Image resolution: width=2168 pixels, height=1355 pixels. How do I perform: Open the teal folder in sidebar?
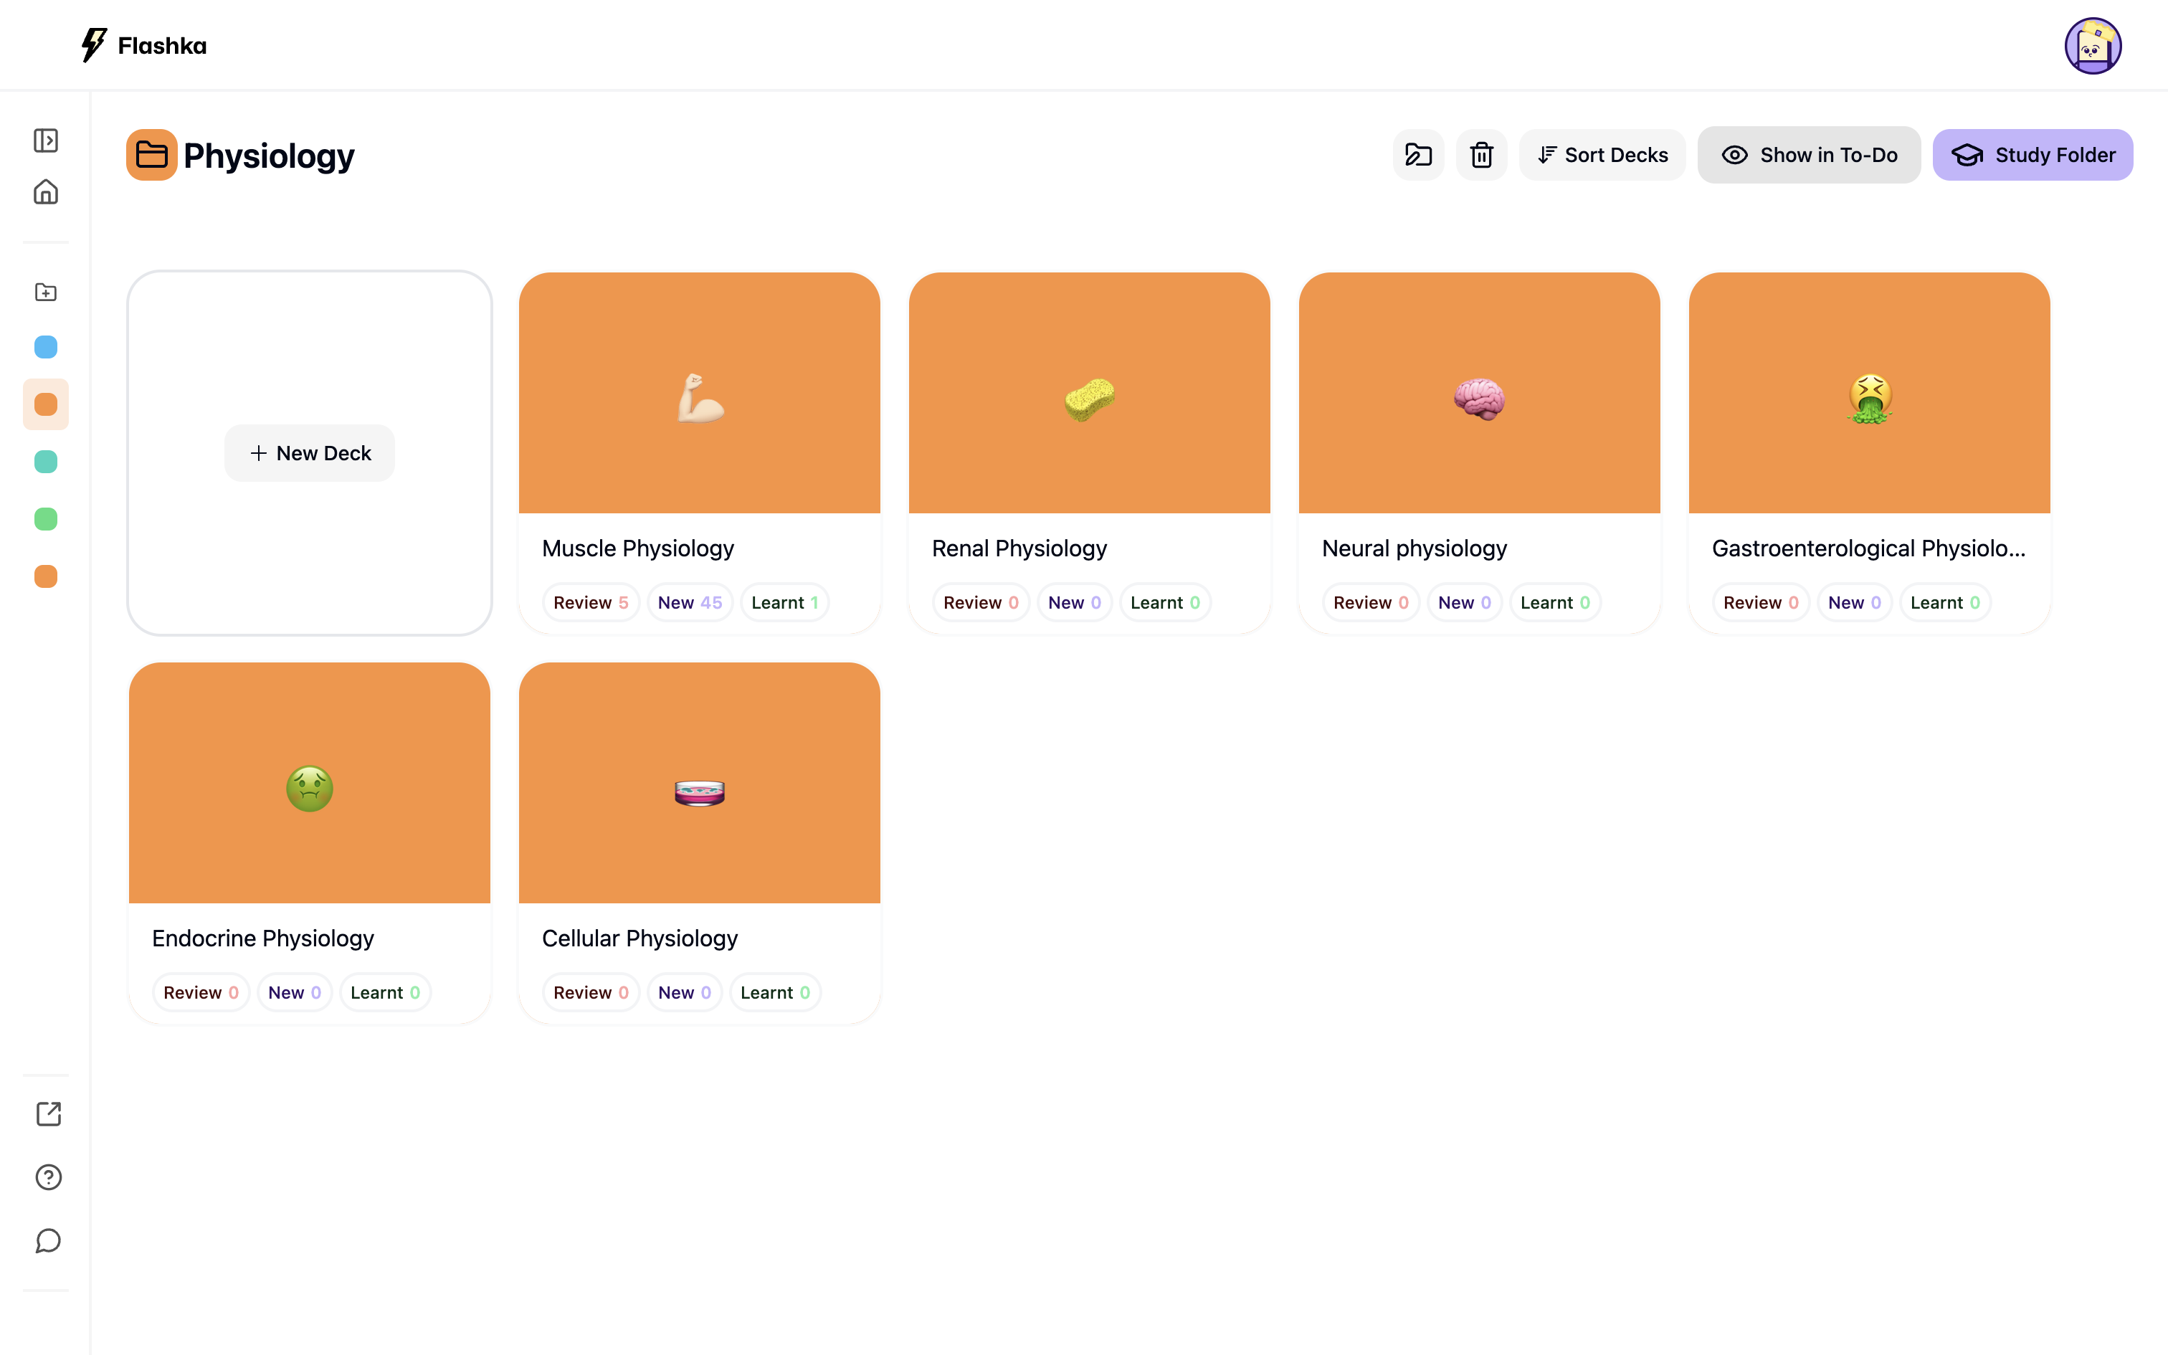46,462
